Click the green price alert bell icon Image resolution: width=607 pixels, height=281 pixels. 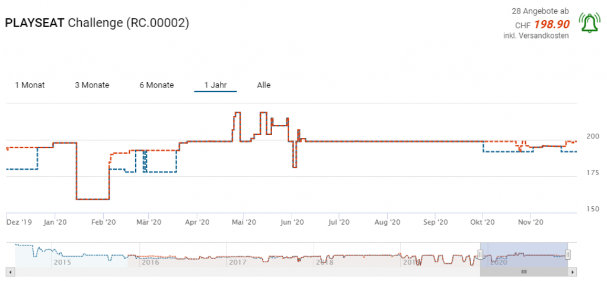click(589, 24)
